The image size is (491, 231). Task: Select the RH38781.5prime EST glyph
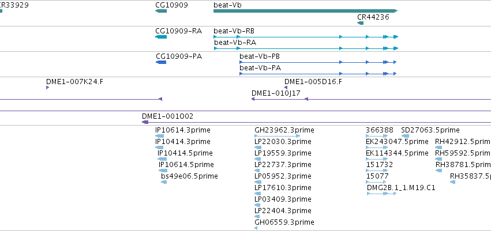click(x=438, y=171)
